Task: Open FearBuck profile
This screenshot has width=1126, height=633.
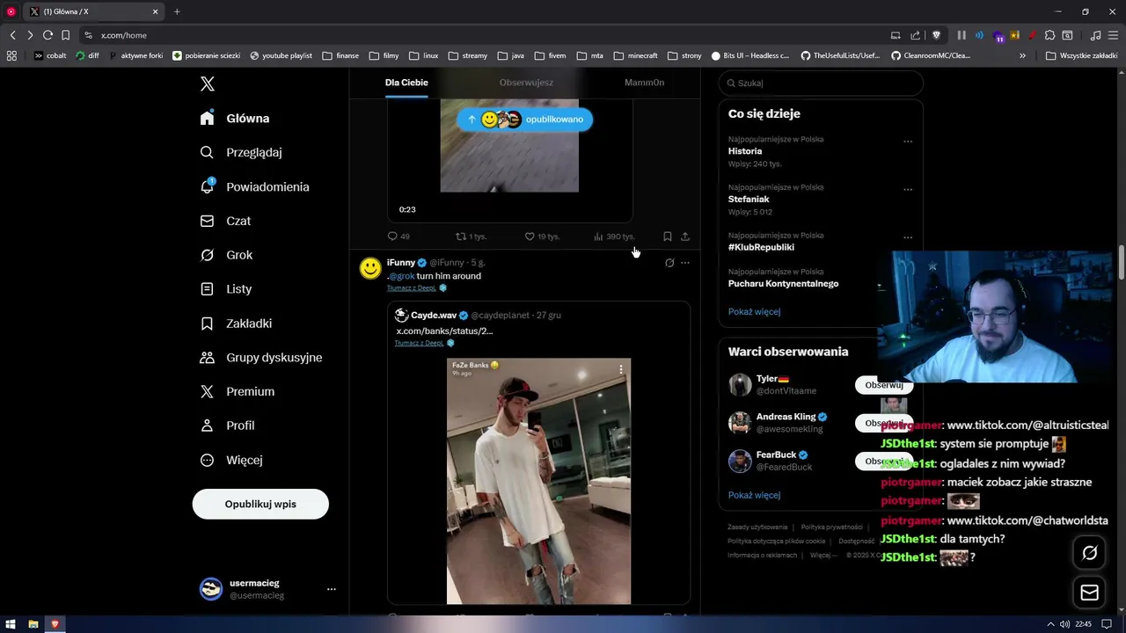Action: [x=776, y=455]
